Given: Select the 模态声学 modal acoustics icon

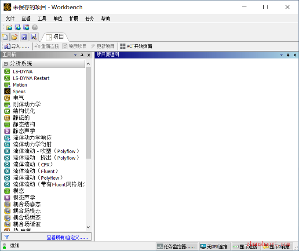Looking at the screenshot, I should 7,198.
